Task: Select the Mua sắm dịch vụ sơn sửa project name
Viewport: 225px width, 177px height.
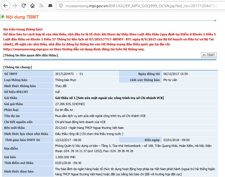Action: 100,116
